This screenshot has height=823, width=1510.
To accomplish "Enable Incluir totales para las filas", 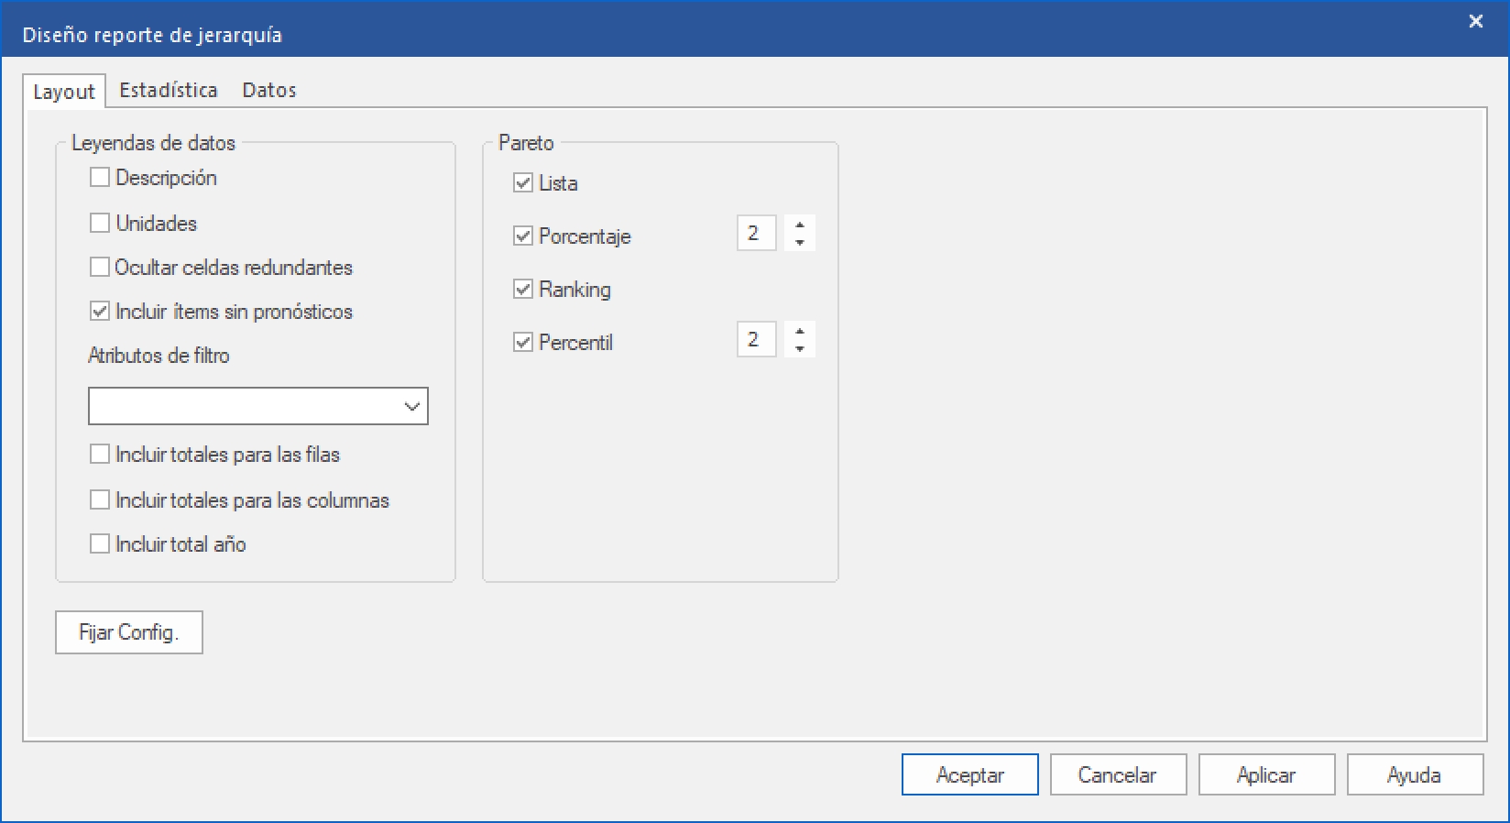I will point(100,455).
